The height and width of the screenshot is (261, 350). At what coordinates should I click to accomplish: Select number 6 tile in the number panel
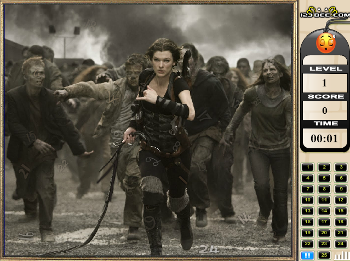(341, 178)
